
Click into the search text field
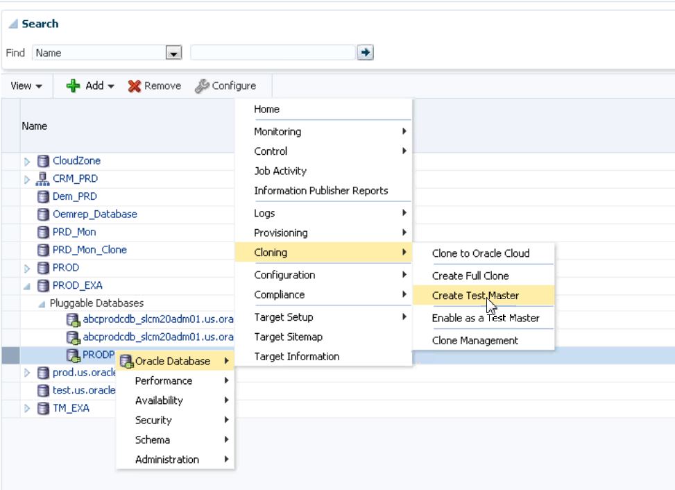pos(272,53)
